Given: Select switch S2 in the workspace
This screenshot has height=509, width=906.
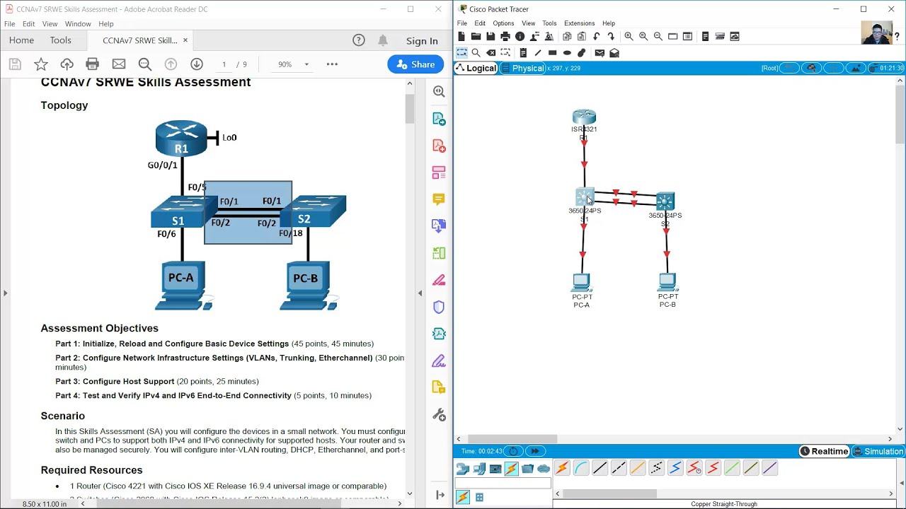Looking at the screenshot, I should 665,201.
